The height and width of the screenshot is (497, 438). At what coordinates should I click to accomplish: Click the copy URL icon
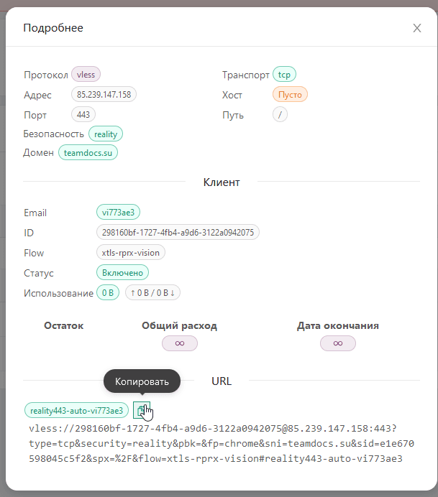tap(142, 411)
